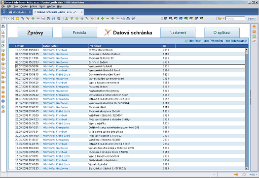The image size is (259, 178).
Task: Click the printer icon in the toolbar
Action: [12, 19]
